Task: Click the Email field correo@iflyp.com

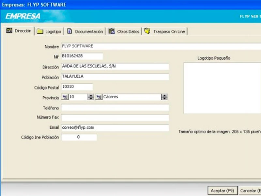Action: [115, 128]
